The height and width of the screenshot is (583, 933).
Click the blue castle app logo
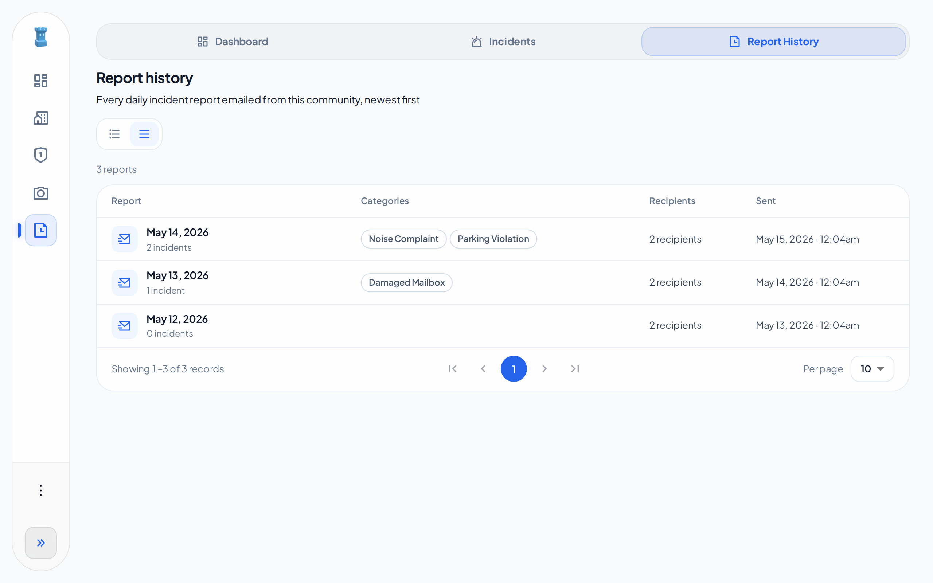click(x=40, y=37)
